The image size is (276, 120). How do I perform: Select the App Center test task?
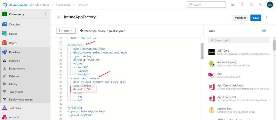(239, 98)
